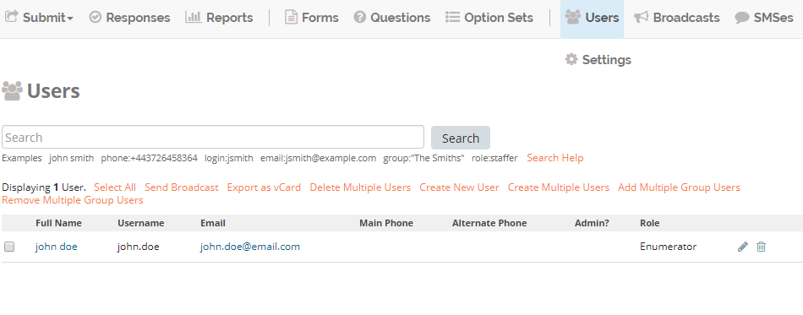The height and width of the screenshot is (315, 803).
Task: Navigate to Option Sets
Action: 489,18
